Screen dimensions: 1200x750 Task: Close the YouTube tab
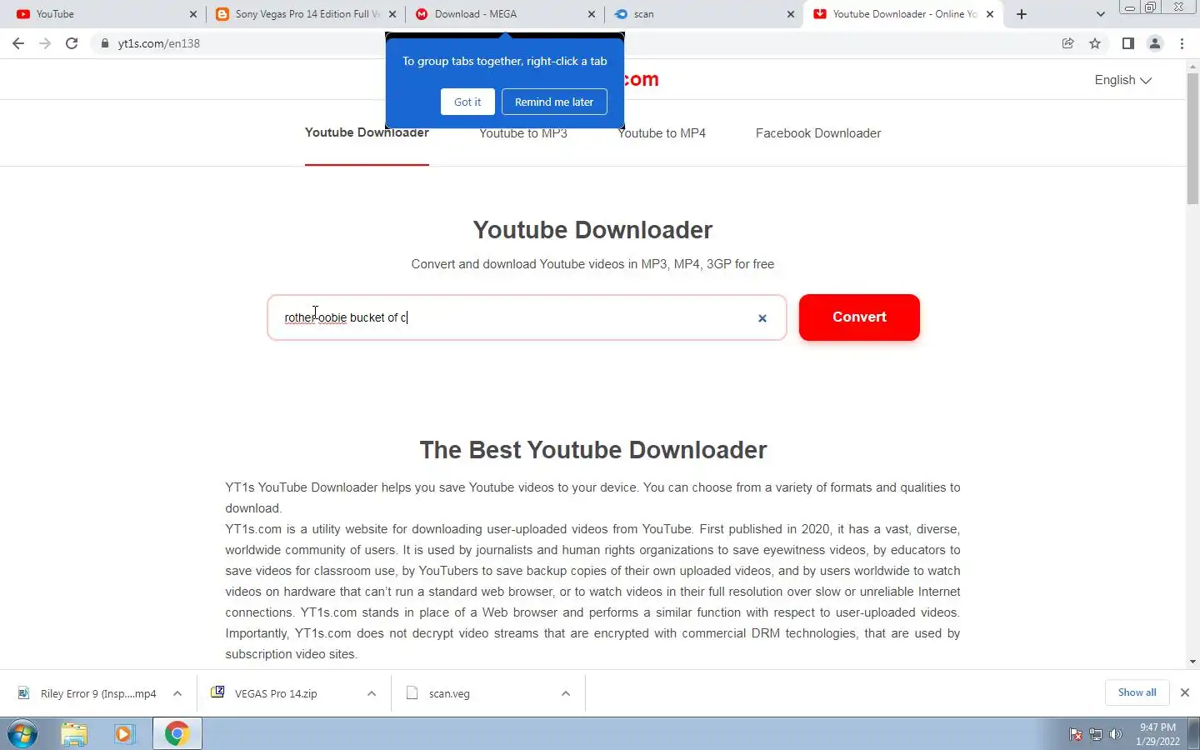[x=193, y=14]
